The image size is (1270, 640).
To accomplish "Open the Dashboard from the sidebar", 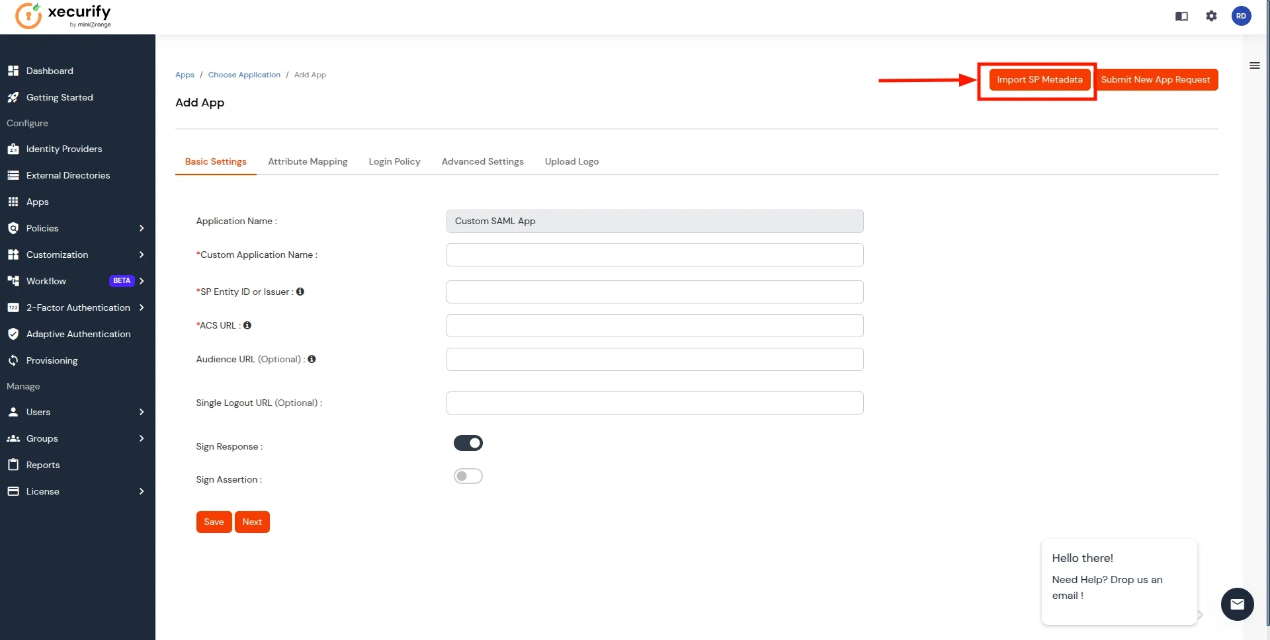I will click(50, 71).
